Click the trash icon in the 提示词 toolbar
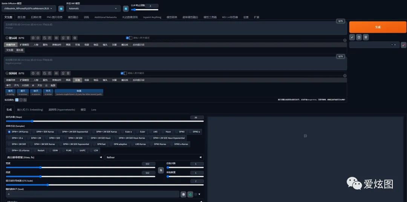 (68, 38)
